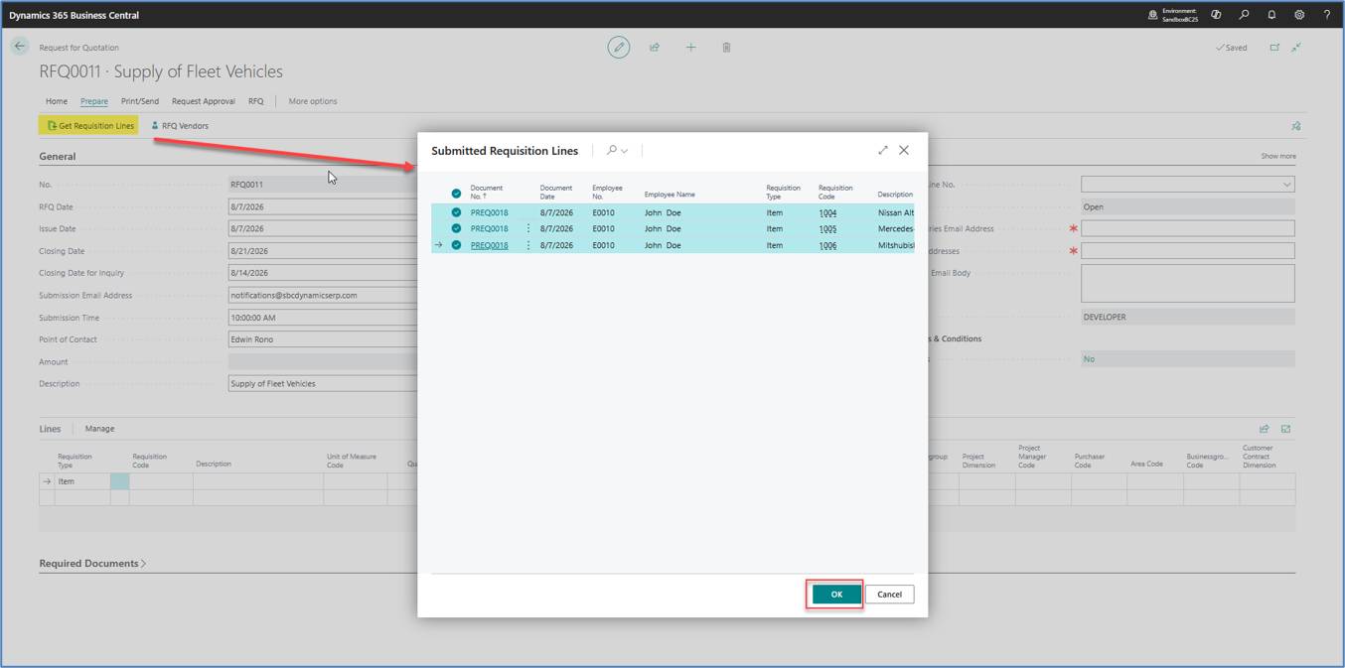Screen dimensions: 1345x668
Task: Click More options in the action bar
Action: point(313,101)
